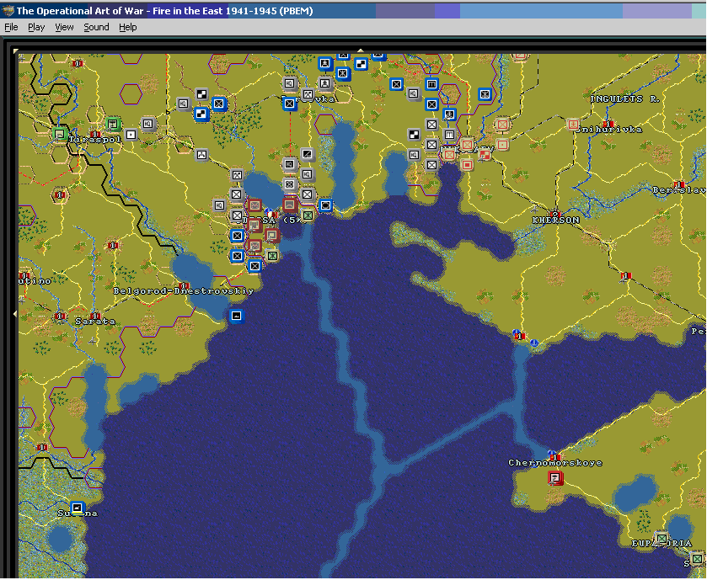The width and height of the screenshot is (707, 580).
Task: Click the map scroll-left arrow on left border
Action: pyautogui.click(x=15, y=314)
